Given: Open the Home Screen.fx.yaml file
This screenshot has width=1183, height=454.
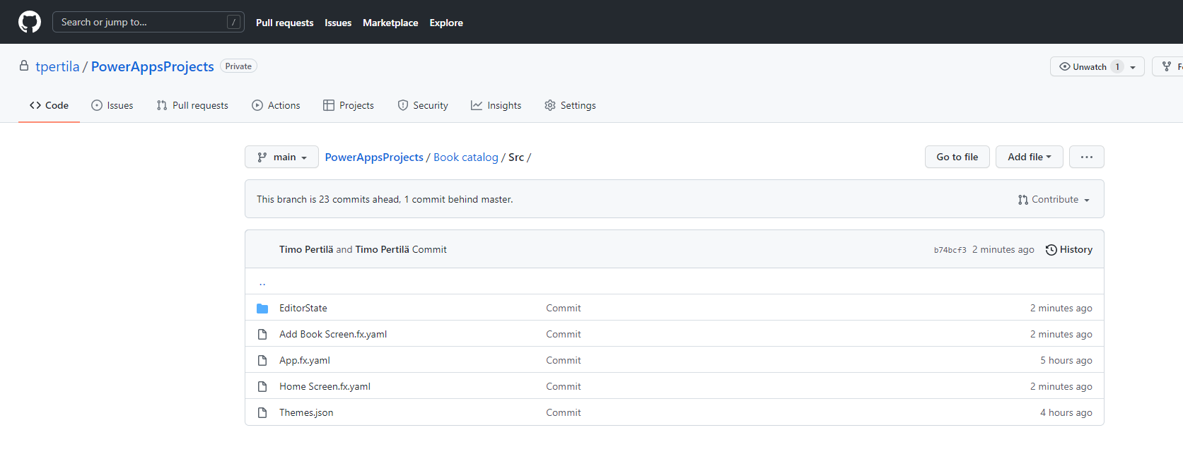Looking at the screenshot, I should tap(325, 386).
